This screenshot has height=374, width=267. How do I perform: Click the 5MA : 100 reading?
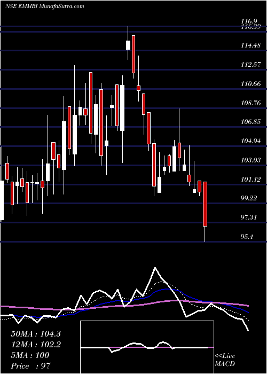30,355
